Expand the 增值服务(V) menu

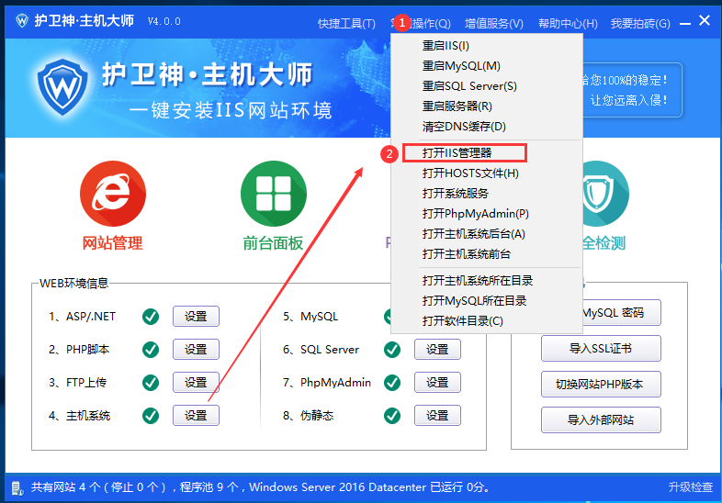pyautogui.click(x=493, y=23)
